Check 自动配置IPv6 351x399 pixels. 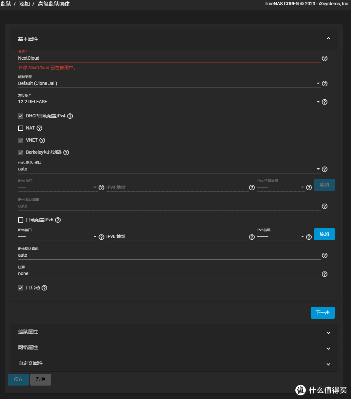click(21, 220)
